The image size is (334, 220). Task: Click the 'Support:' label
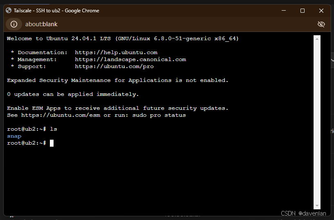click(x=32, y=66)
